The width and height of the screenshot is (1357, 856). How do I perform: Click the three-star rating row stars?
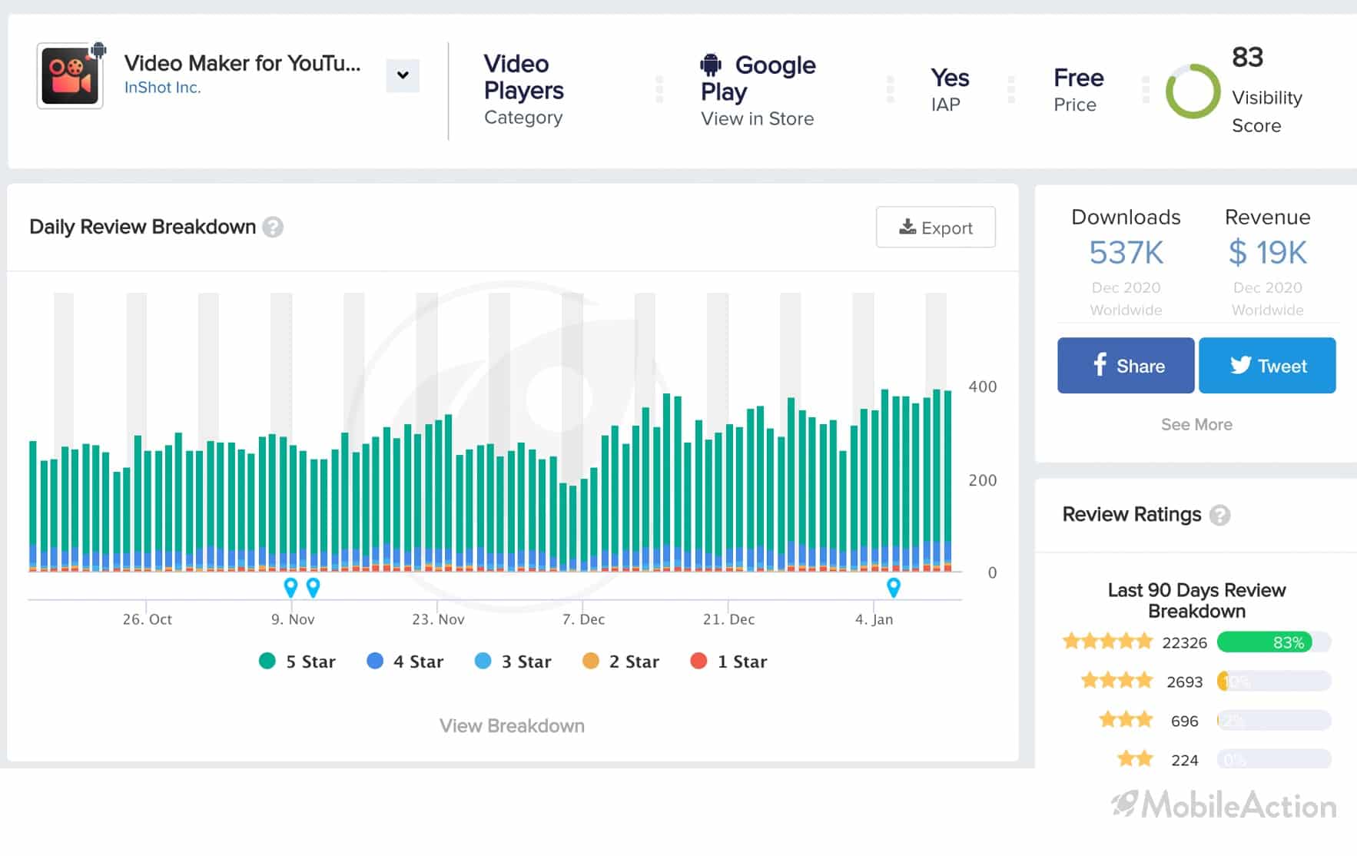[1126, 720]
